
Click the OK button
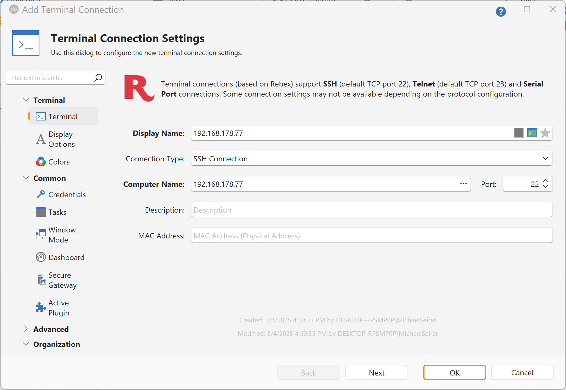454,373
